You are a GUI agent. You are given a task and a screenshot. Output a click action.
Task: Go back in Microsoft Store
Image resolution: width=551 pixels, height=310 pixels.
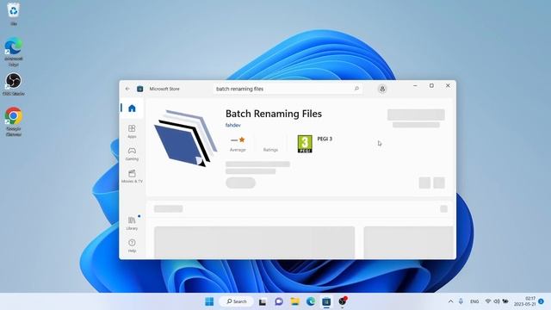127,89
